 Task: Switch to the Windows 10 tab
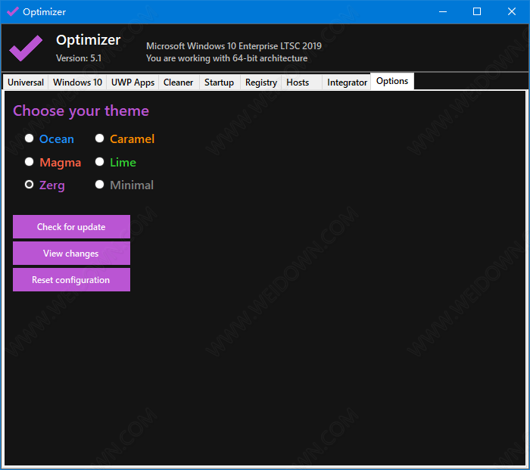click(77, 82)
